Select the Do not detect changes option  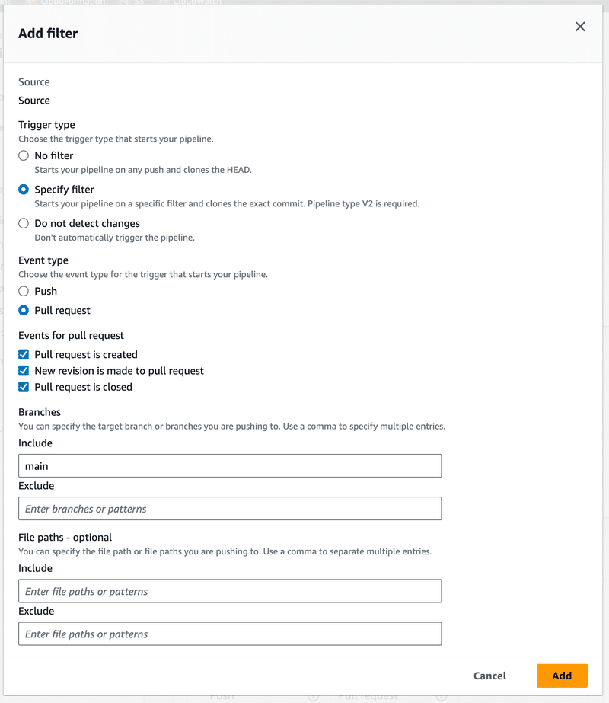pyautogui.click(x=24, y=223)
